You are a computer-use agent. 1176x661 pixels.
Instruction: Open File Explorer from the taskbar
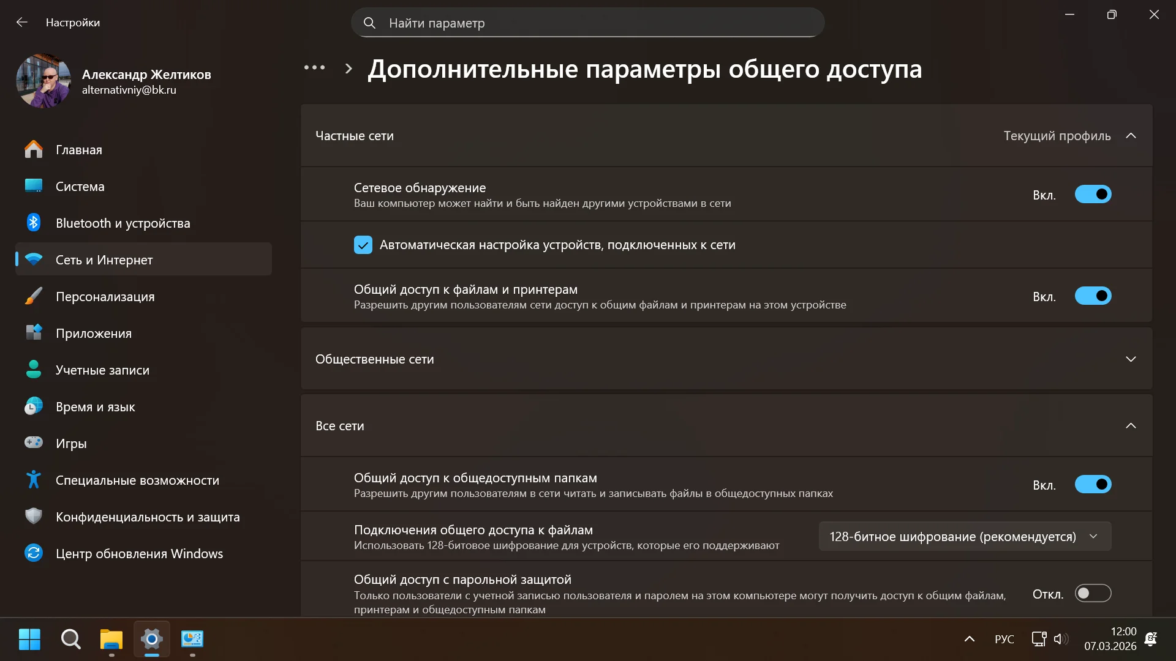coord(111,640)
